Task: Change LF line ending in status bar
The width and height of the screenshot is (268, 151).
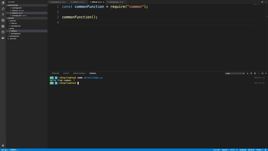Action: click(x=237, y=150)
